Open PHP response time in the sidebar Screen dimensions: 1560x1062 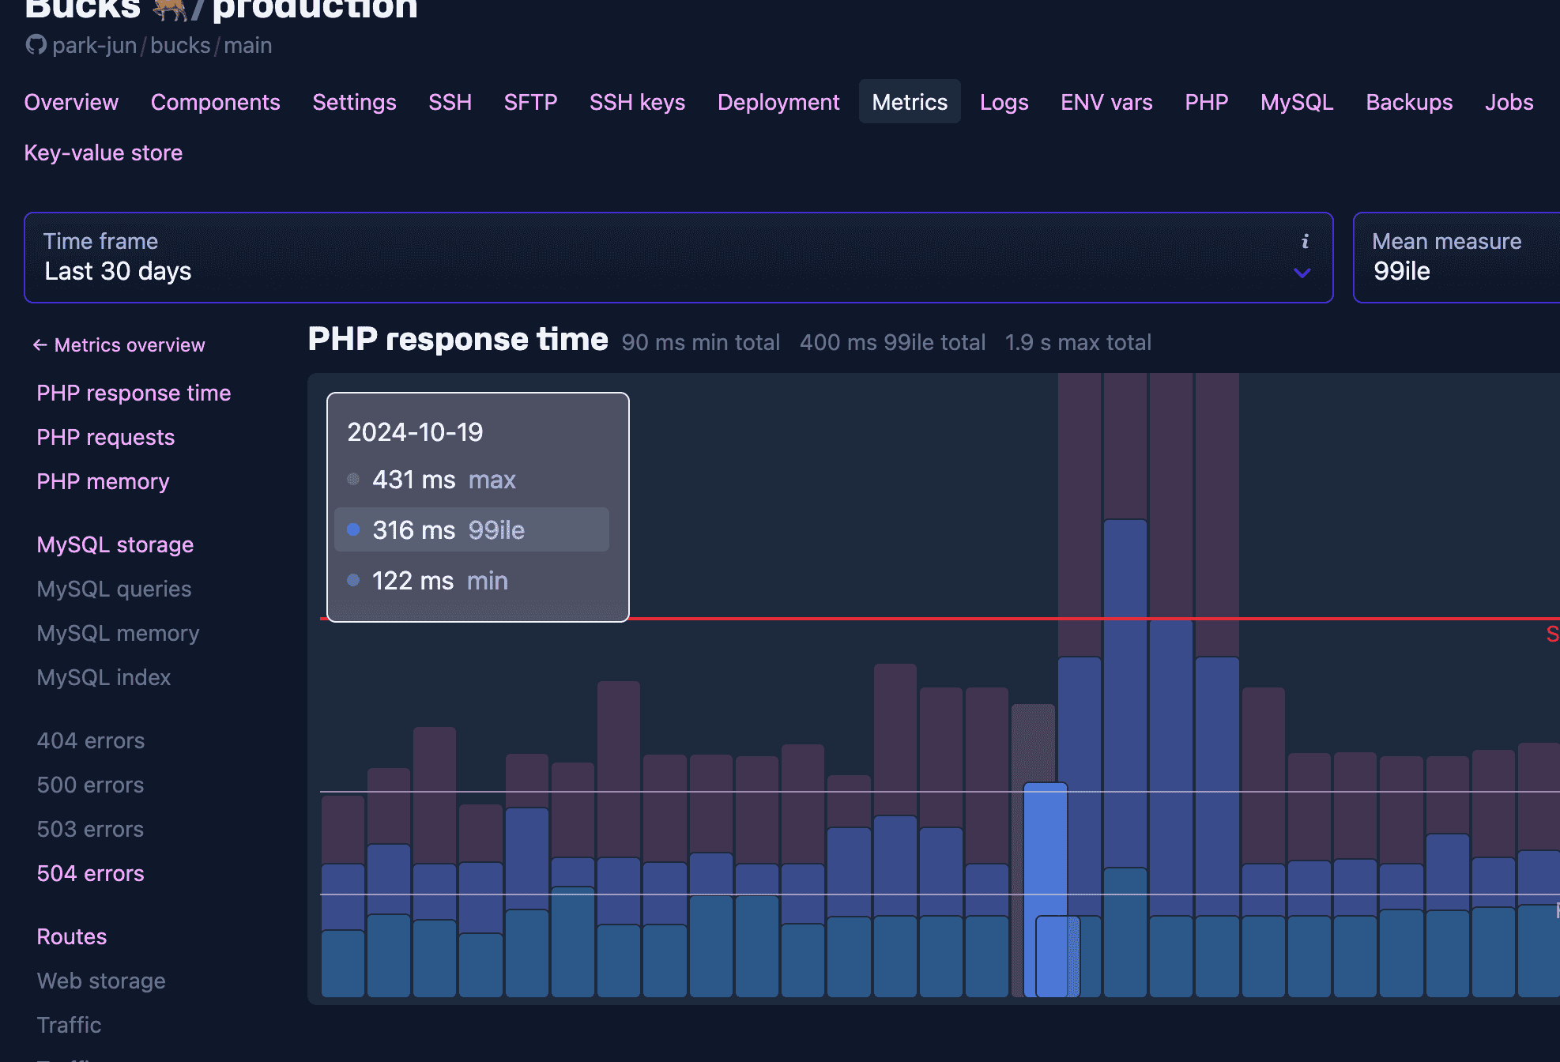[x=134, y=393]
